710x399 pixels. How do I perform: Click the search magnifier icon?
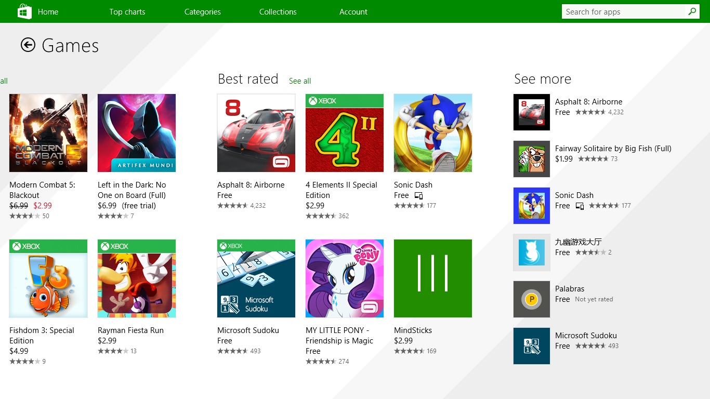(x=692, y=11)
